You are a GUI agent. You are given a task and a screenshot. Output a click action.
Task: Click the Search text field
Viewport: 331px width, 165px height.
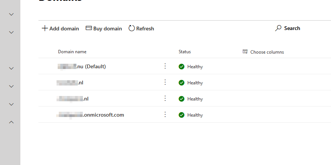point(292,28)
